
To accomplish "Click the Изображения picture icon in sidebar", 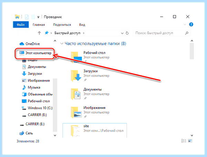I will (x=24, y=81).
